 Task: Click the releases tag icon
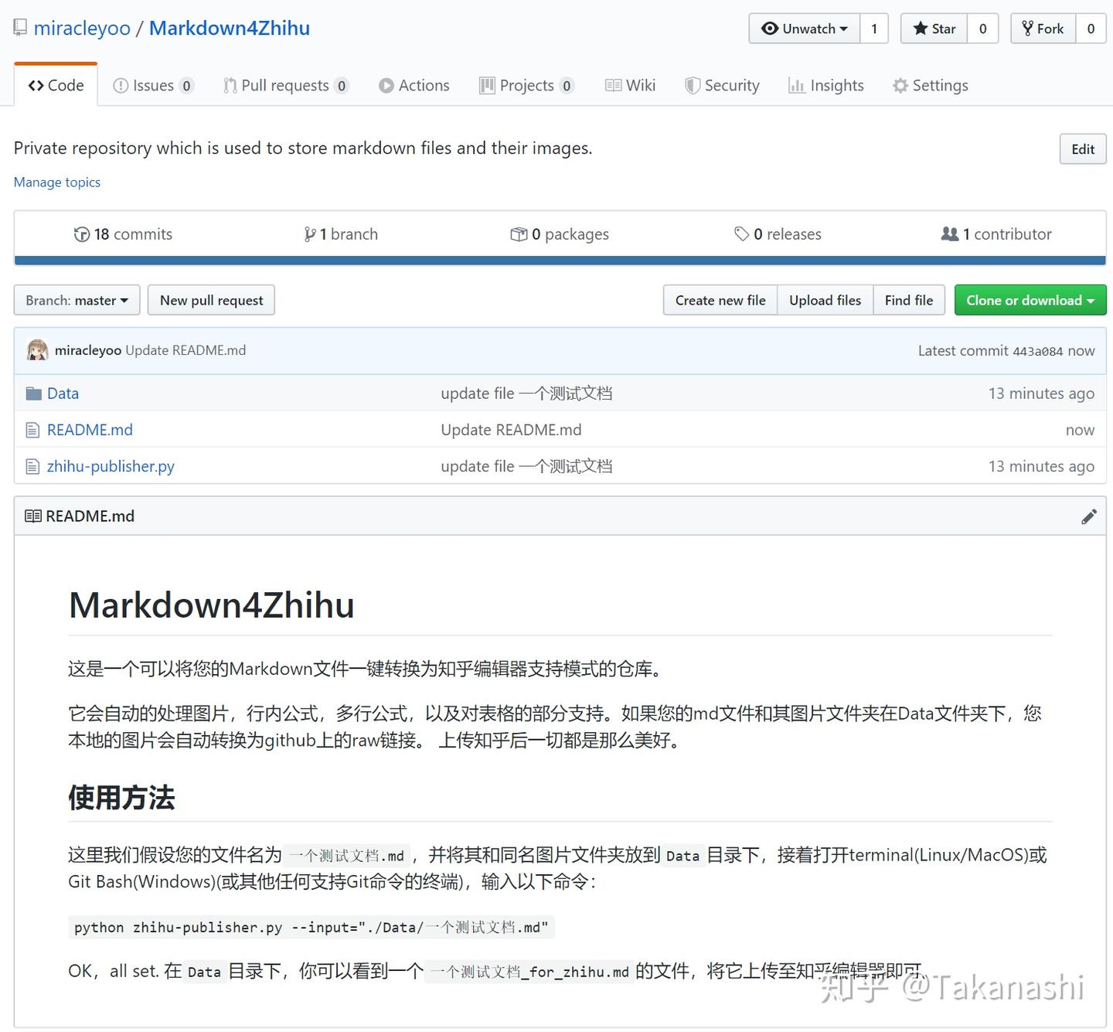pos(742,233)
